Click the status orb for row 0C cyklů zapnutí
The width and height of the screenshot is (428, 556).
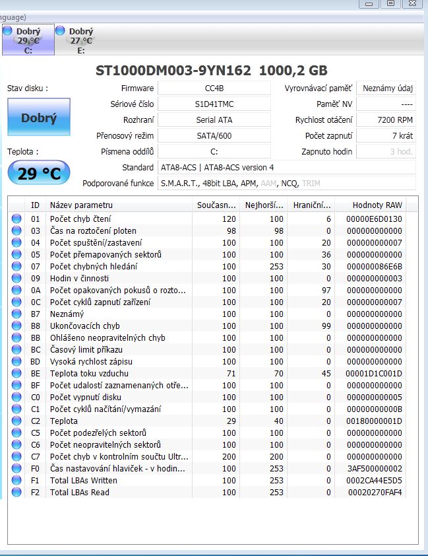(16, 302)
